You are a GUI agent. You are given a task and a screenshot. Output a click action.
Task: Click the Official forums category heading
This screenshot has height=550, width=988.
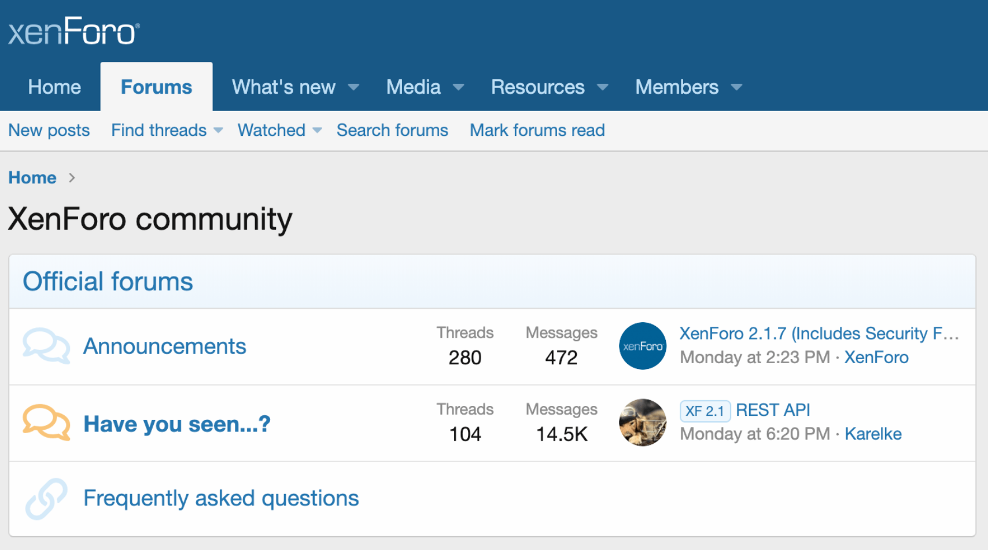pyautogui.click(x=108, y=282)
